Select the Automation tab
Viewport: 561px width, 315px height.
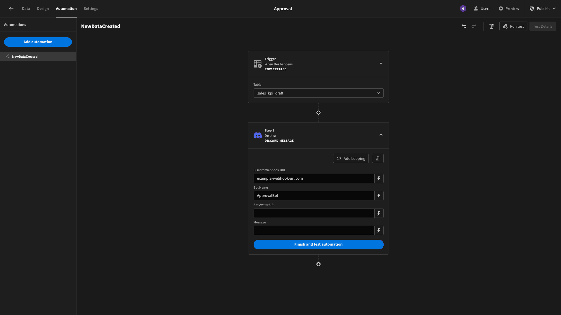[x=66, y=9]
